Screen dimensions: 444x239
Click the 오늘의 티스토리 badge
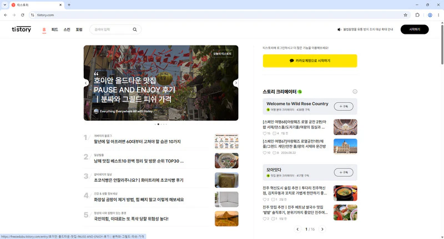223,53
